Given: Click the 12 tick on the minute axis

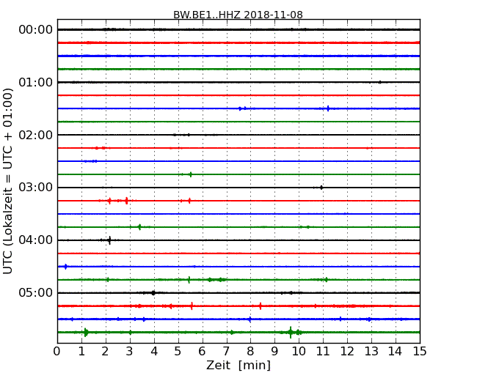Looking at the screenshot, I should [x=347, y=352].
